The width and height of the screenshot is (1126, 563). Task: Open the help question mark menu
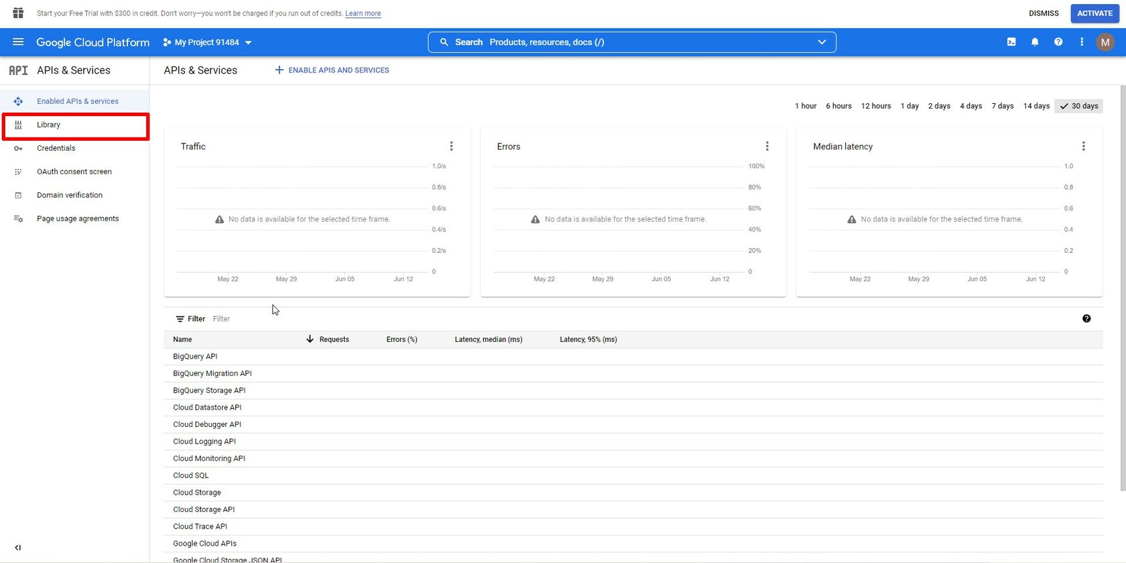click(x=1058, y=42)
